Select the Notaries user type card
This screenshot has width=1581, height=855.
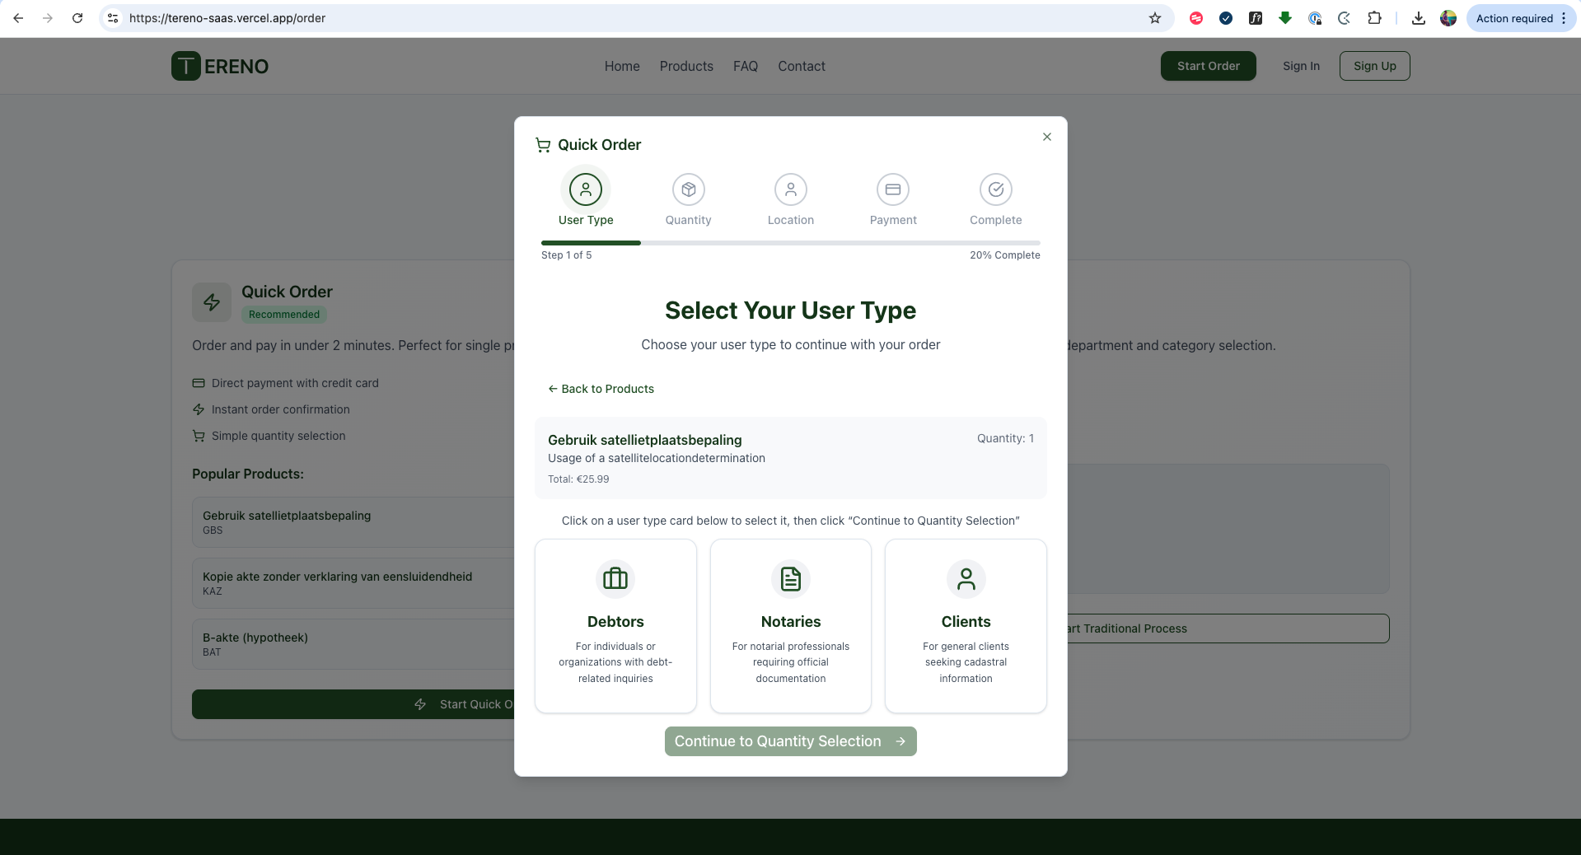click(x=791, y=626)
